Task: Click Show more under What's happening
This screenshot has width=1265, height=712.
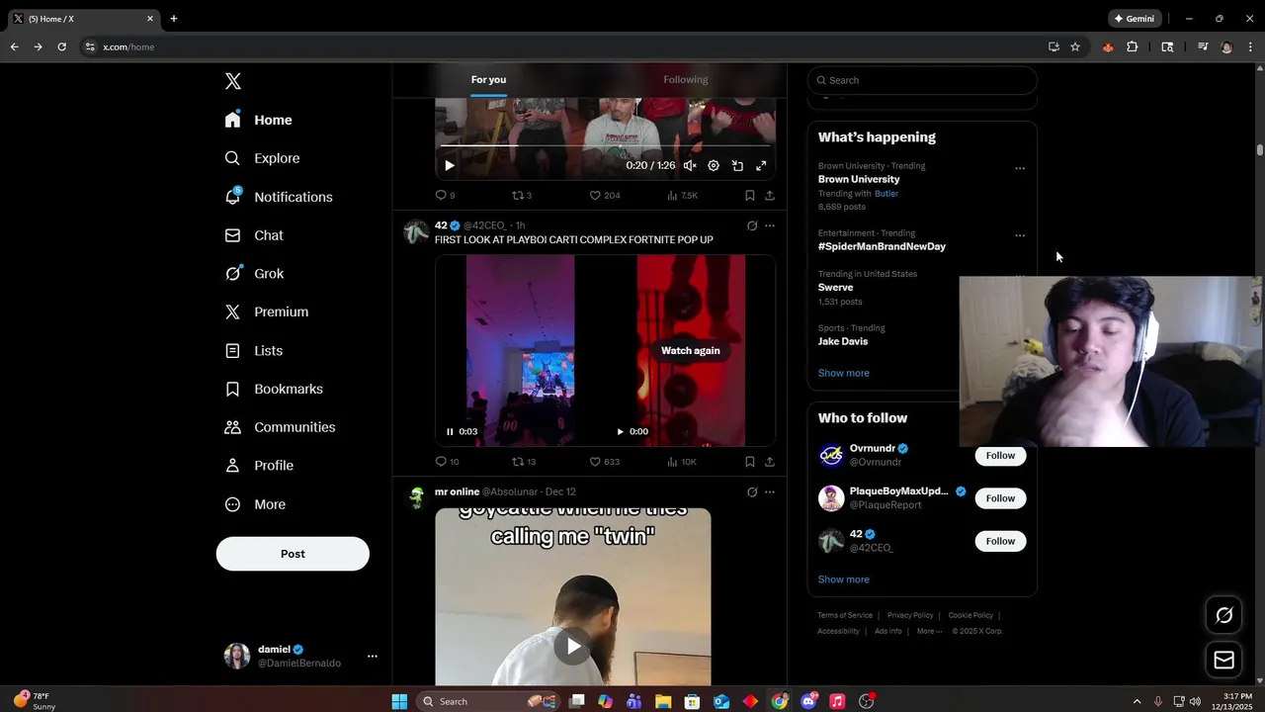Action: click(844, 373)
